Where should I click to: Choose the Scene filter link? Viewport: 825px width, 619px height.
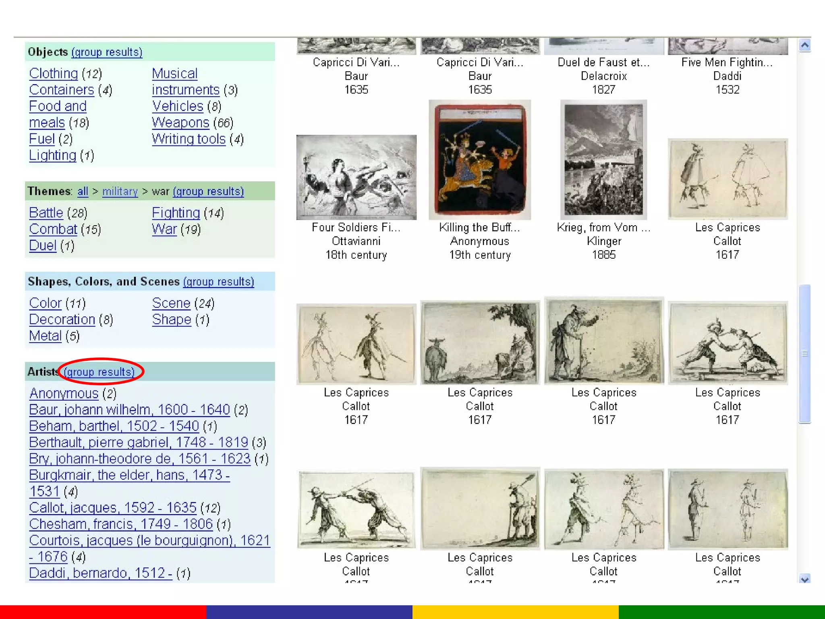coord(171,303)
